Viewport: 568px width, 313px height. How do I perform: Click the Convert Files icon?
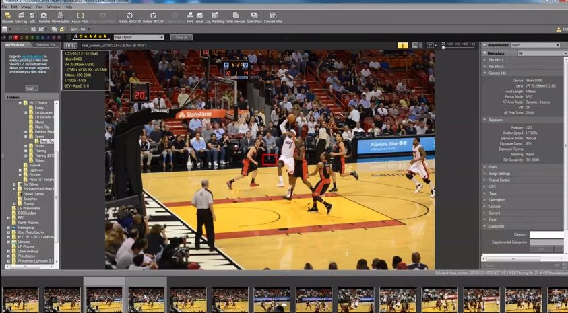coord(274,17)
